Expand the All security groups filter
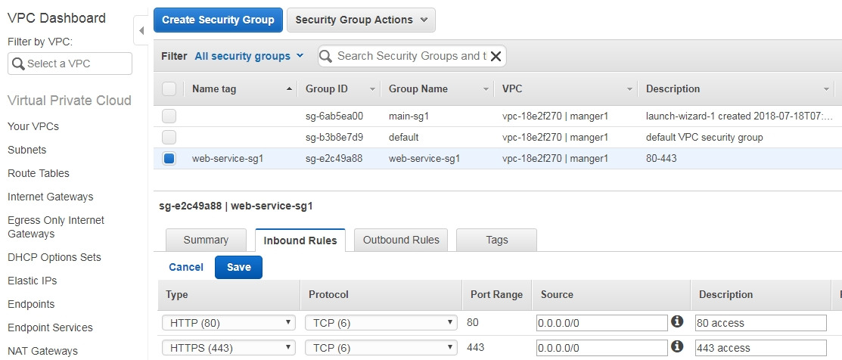 tap(249, 56)
